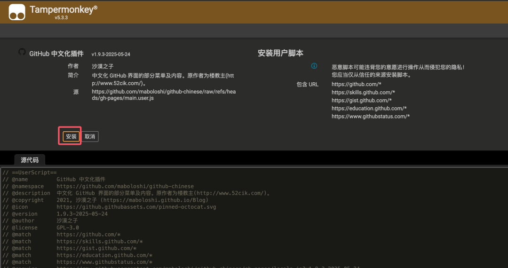
Task: Click the @name line in source code
Action: [x=54, y=179]
